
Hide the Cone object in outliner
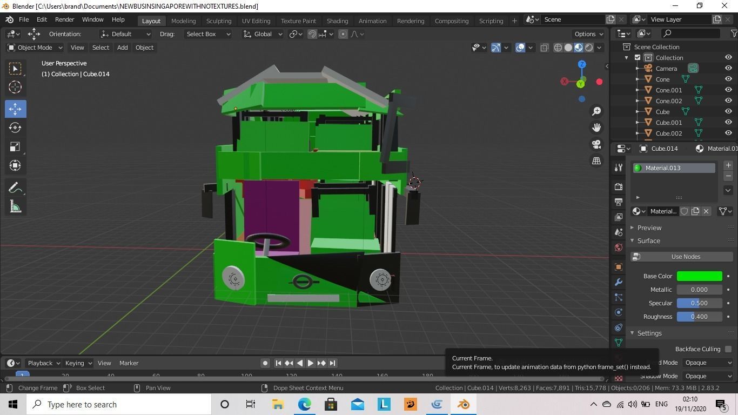click(x=728, y=79)
